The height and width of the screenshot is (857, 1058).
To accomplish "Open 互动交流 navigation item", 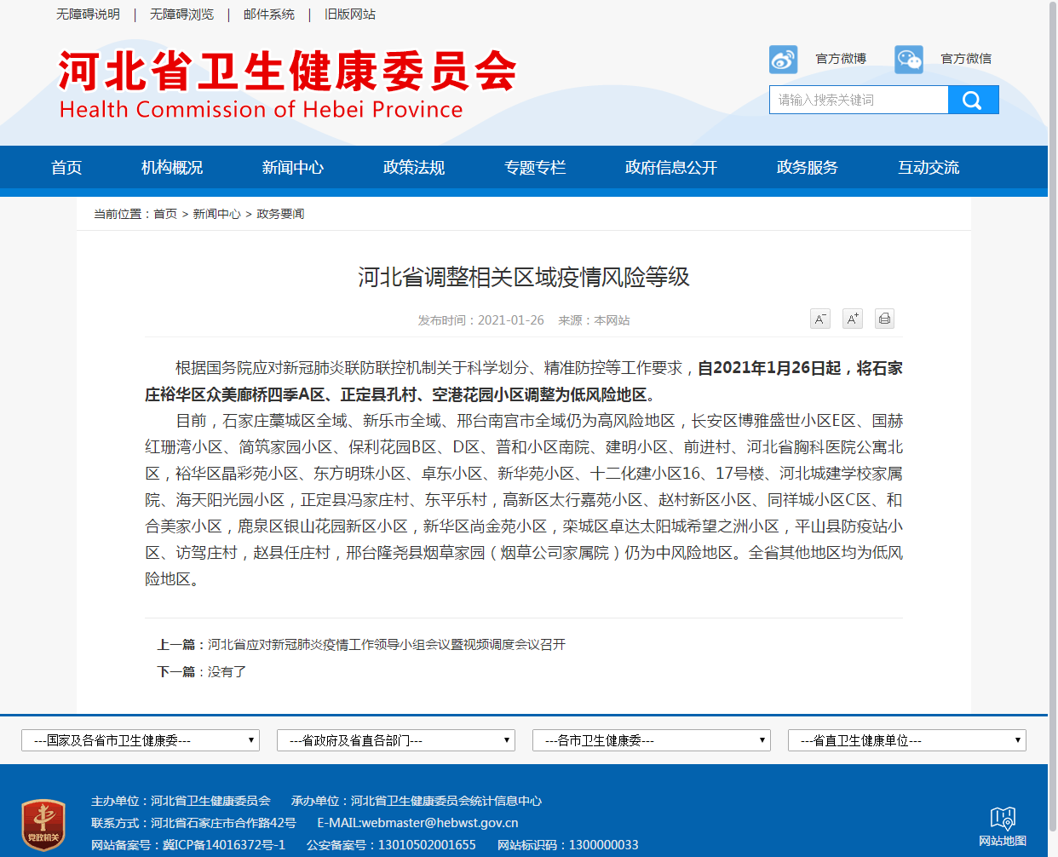I will pyautogui.click(x=929, y=168).
